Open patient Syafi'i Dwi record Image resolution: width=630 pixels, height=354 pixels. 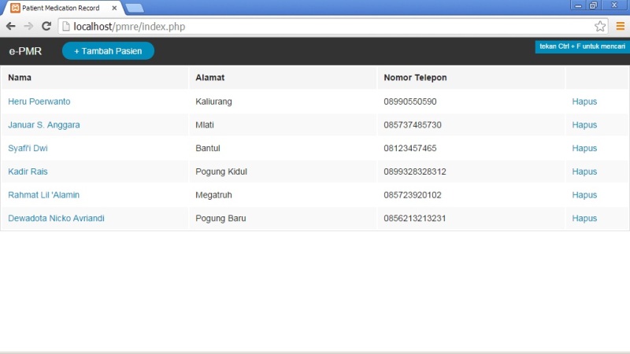point(28,148)
